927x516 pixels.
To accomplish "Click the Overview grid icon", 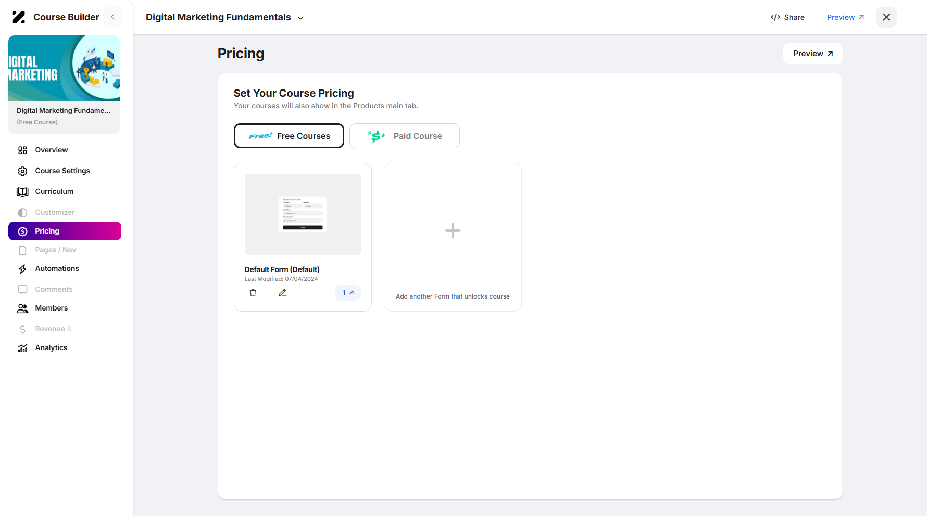I will [22, 150].
